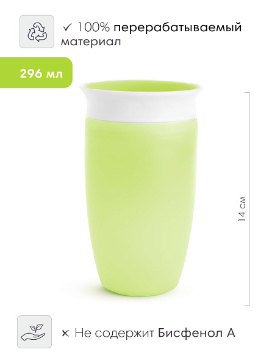272x363 pixels.
Task: Click the bold Бисфенол А text
Action: pyautogui.click(x=196, y=333)
